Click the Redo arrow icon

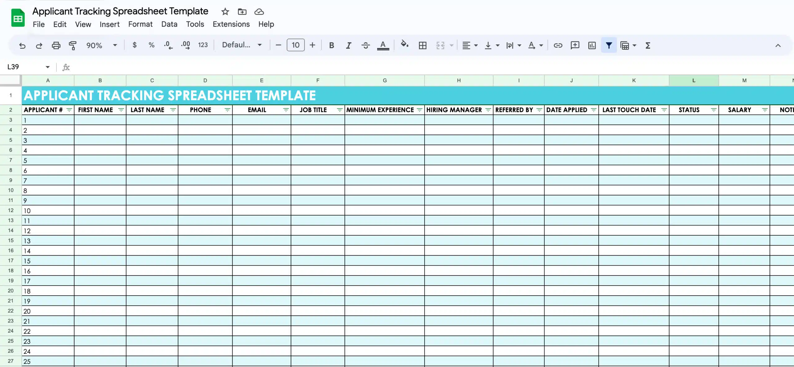tap(39, 45)
